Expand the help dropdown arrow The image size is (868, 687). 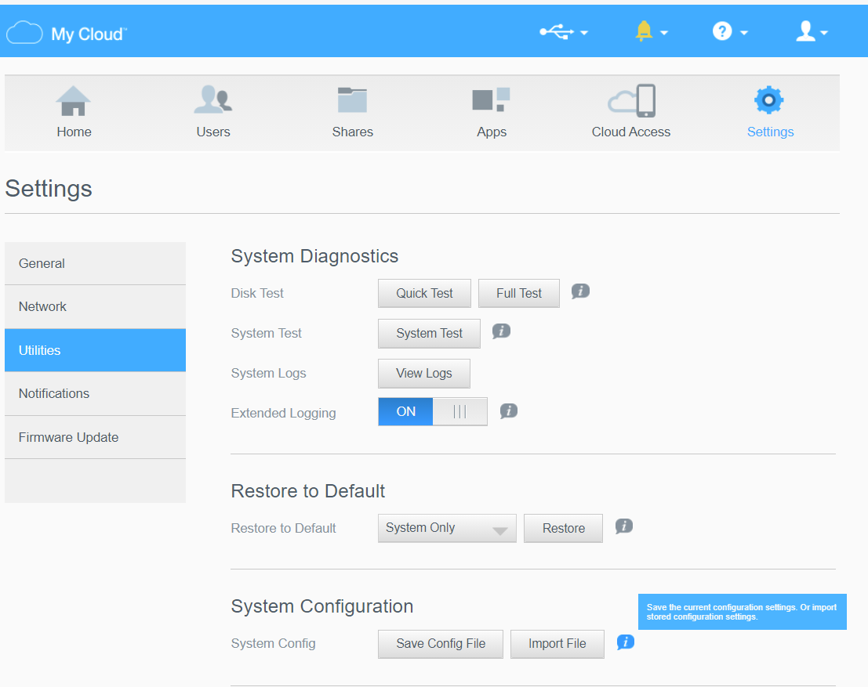[x=744, y=33]
